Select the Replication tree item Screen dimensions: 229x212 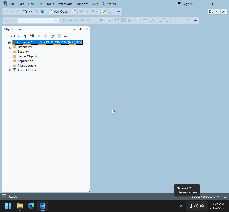(25, 61)
